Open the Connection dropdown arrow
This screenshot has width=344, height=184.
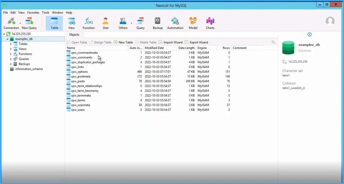tap(20, 23)
